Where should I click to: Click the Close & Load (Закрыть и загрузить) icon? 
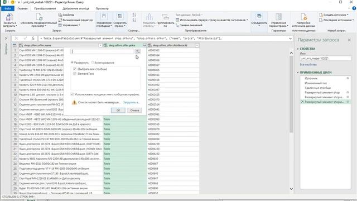9,17
